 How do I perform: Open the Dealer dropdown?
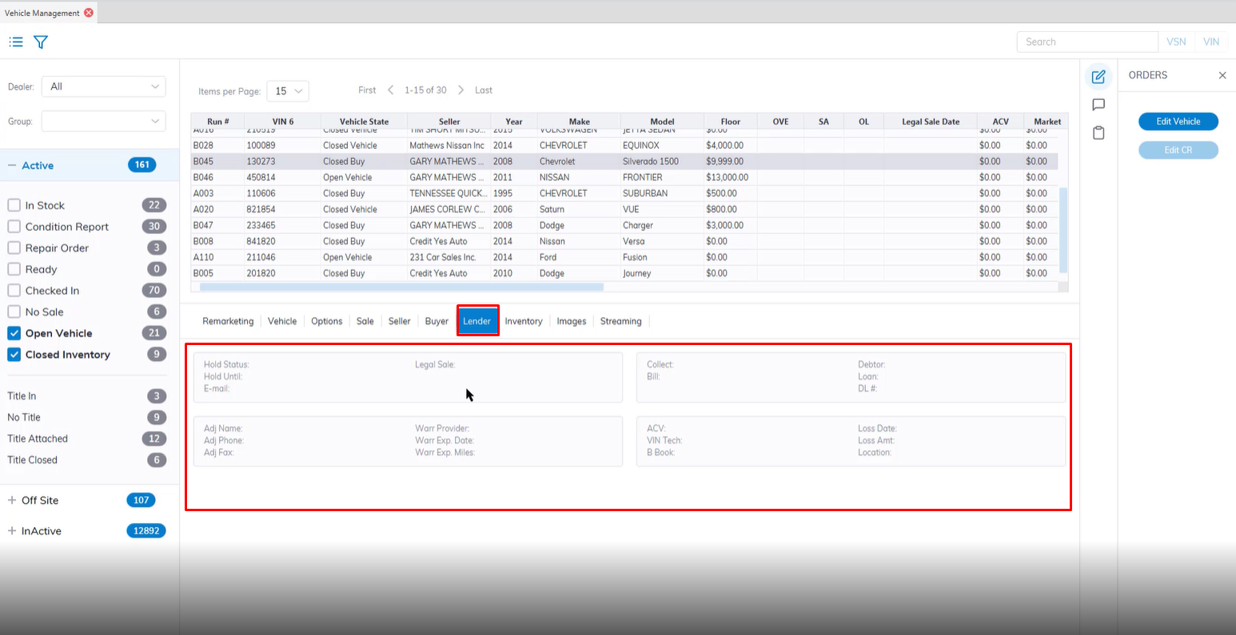coord(104,86)
